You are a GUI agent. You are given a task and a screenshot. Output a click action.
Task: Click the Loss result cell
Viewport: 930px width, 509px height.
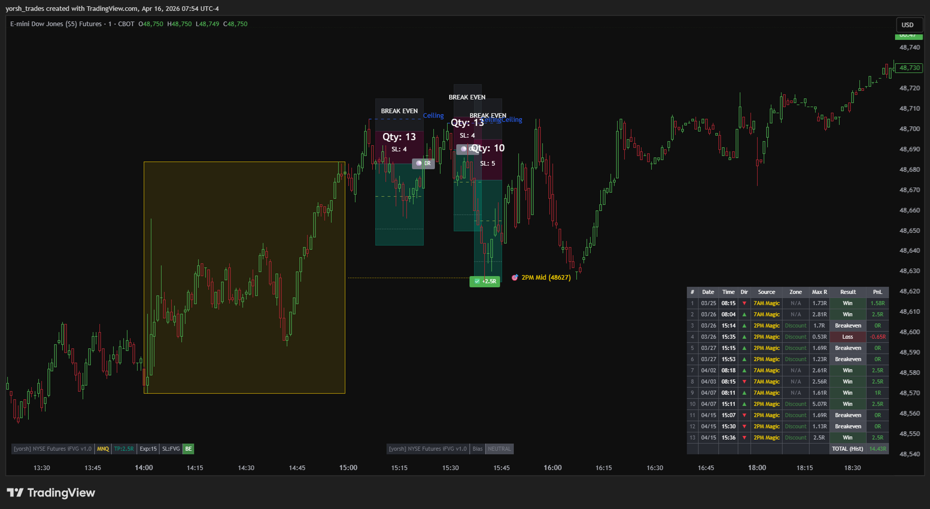(848, 337)
